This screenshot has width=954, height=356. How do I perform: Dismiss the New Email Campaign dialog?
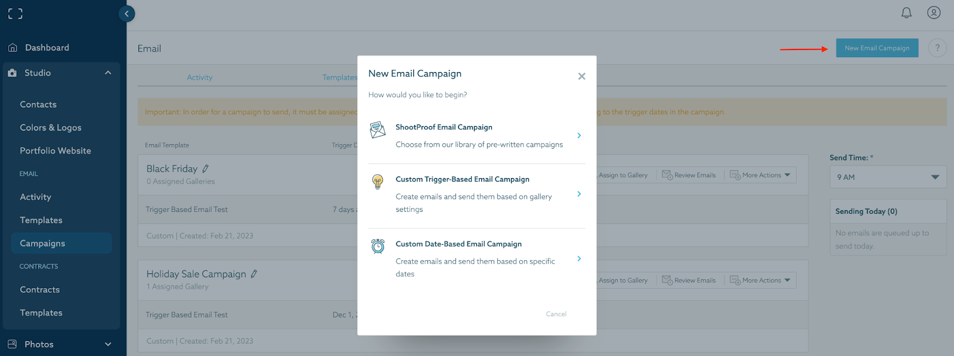click(581, 76)
